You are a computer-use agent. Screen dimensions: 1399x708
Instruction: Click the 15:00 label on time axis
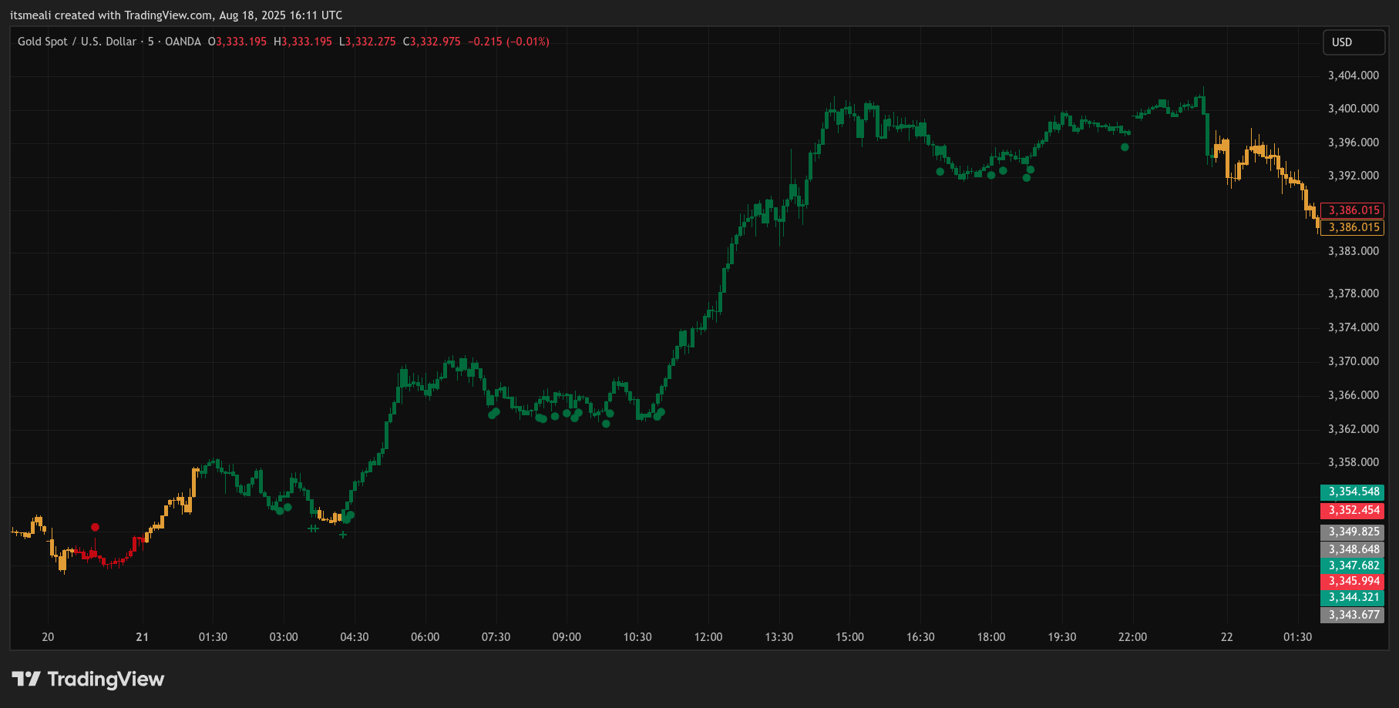coord(849,637)
